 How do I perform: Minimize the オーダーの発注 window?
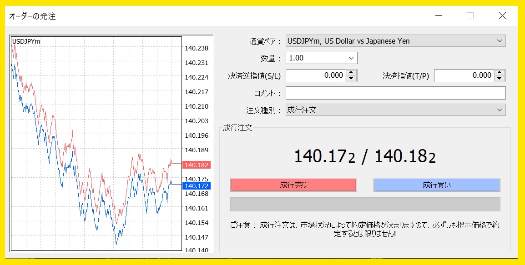pos(439,16)
